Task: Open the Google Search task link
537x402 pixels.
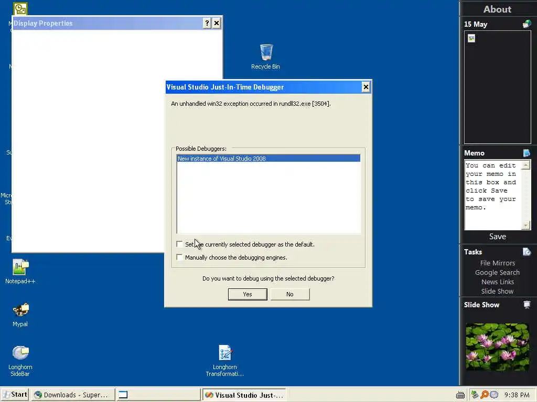Action: tap(497, 272)
